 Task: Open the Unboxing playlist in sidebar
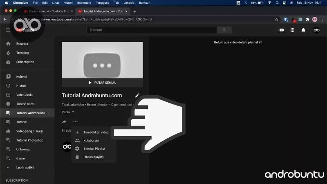tap(23, 149)
